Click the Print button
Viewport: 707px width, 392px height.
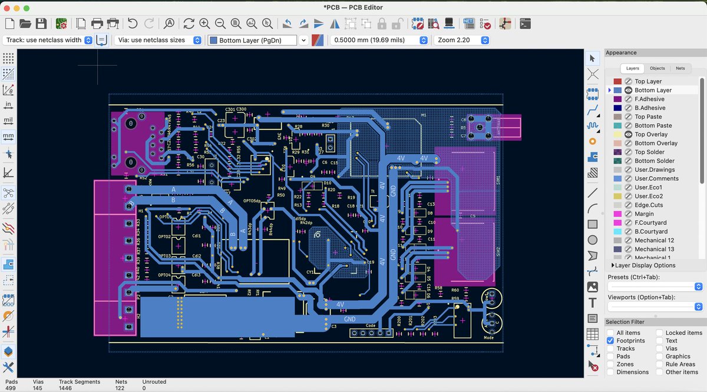(96, 24)
